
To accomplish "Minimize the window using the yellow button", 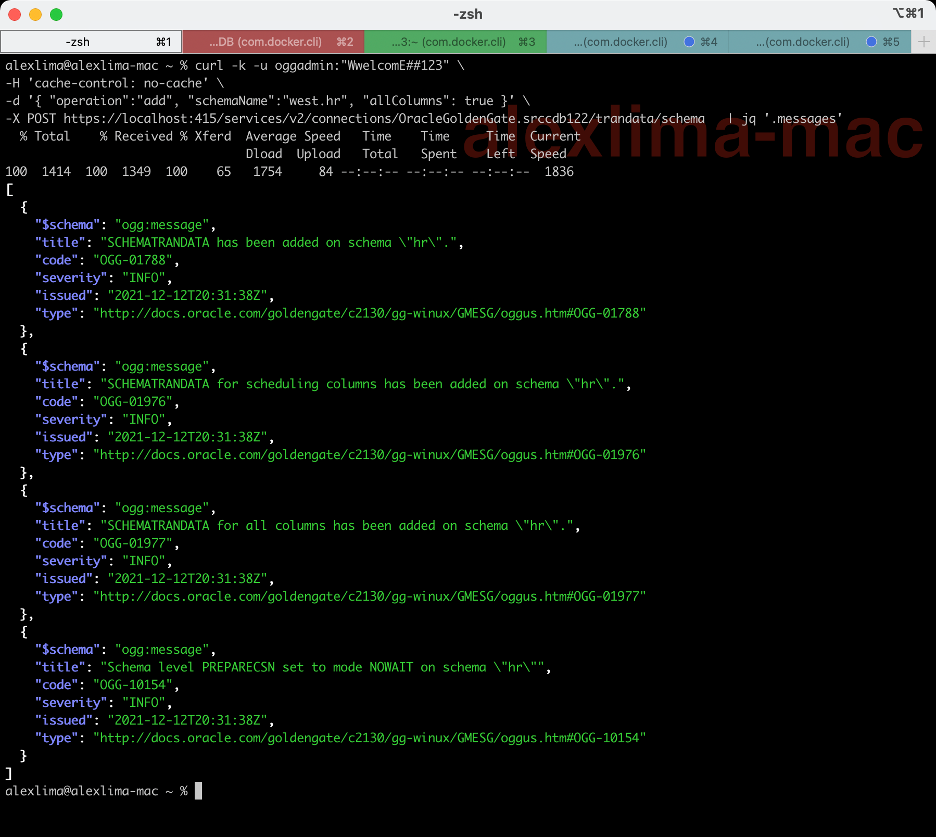I will 35,15.
